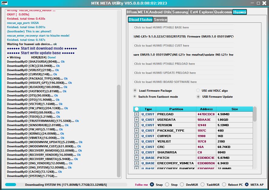The image size is (269, 190).
Task: Select the Huawei tab
Action: point(240,12)
